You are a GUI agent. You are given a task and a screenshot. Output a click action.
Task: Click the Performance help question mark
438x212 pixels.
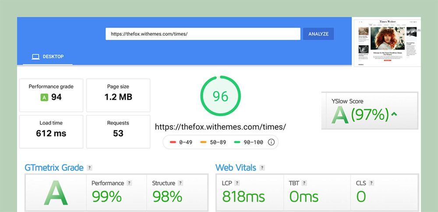coord(130,183)
